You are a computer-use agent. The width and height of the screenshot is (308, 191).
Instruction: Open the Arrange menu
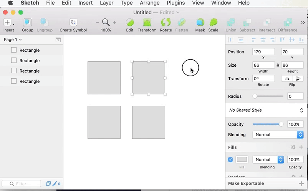150,3
